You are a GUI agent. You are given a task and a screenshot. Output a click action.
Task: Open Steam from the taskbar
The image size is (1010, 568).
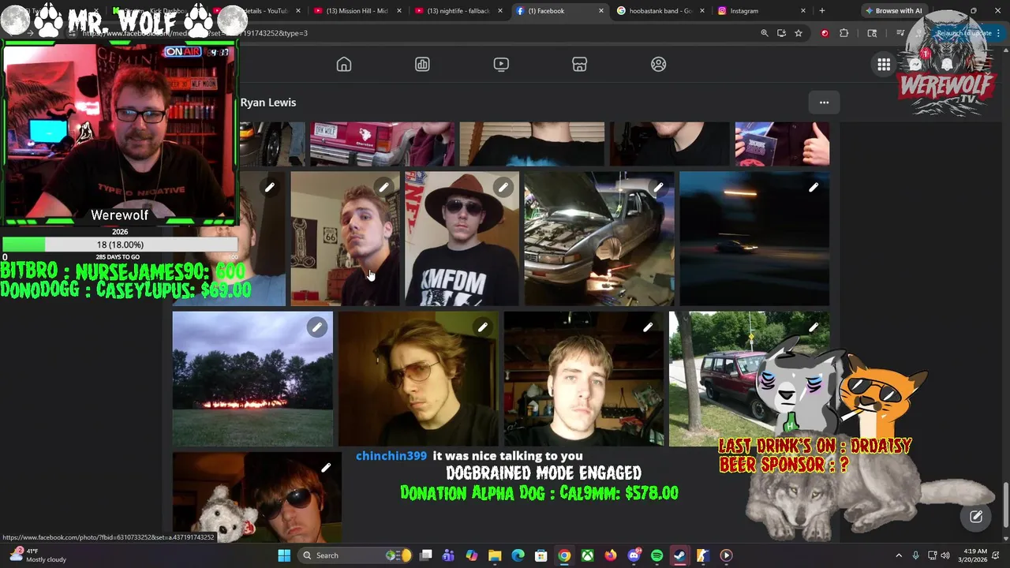pyautogui.click(x=680, y=555)
